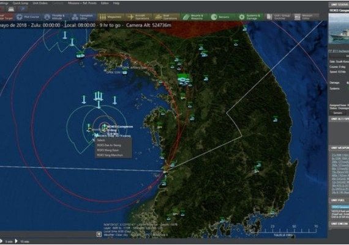This screenshot has width=349, height=245.
Task: Click the DPRK SSM unit marker on map
Action: coord(125,72)
